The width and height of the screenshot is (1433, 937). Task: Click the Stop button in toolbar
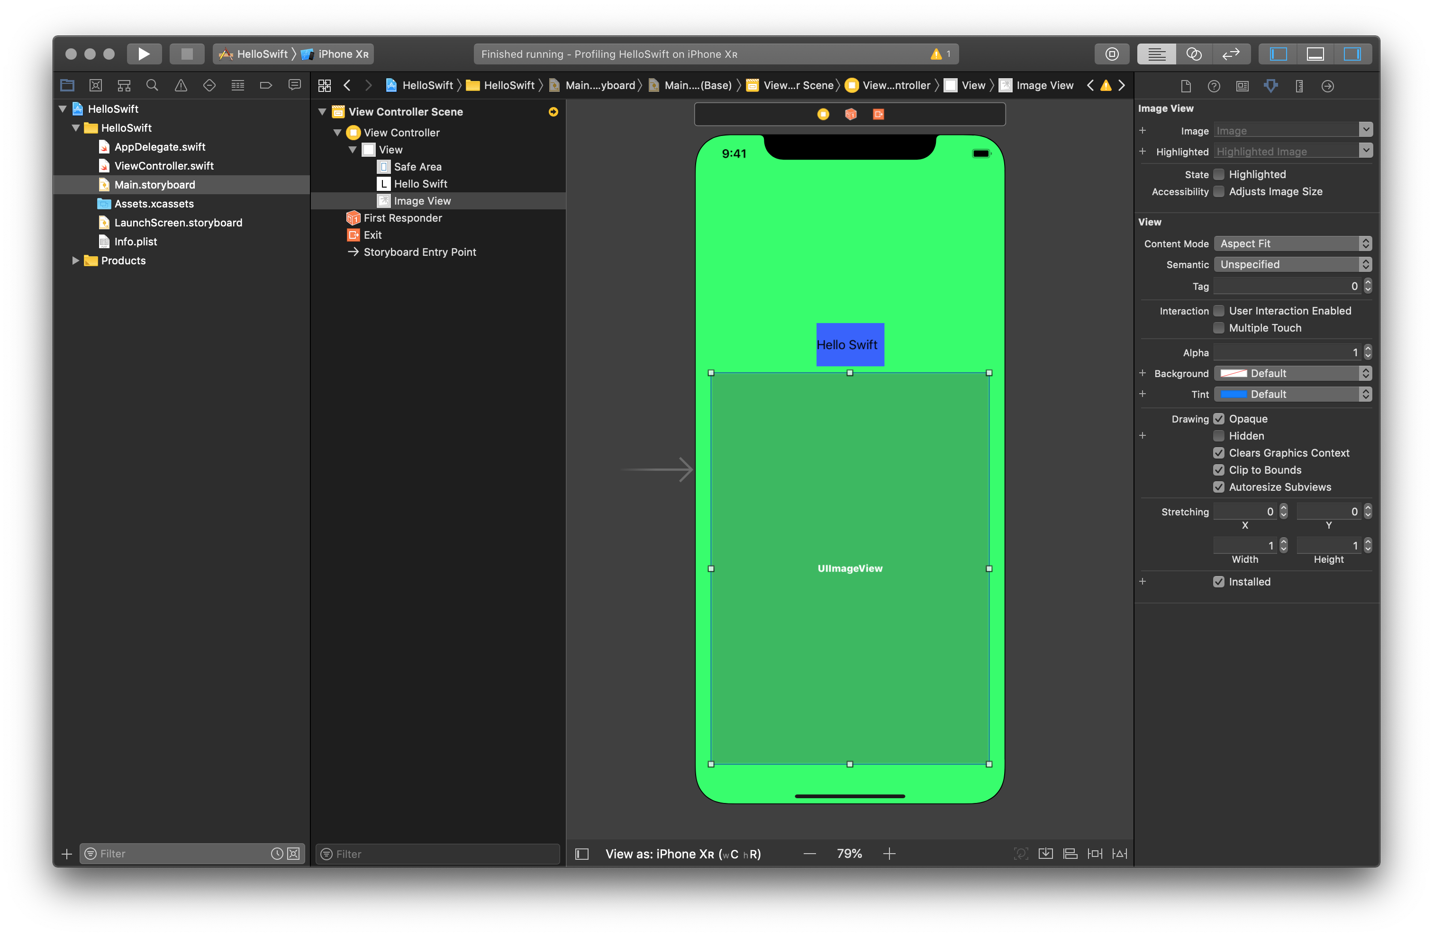[x=187, y=54]
